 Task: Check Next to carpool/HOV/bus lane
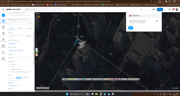[9, 72]
